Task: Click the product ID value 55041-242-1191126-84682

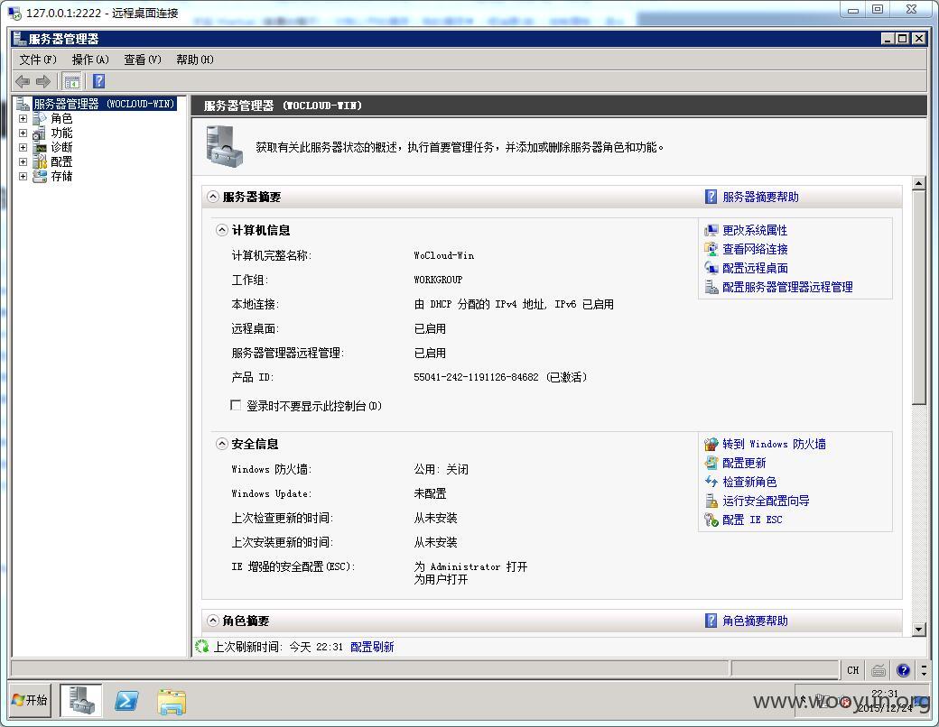Action: pos(476,377)
